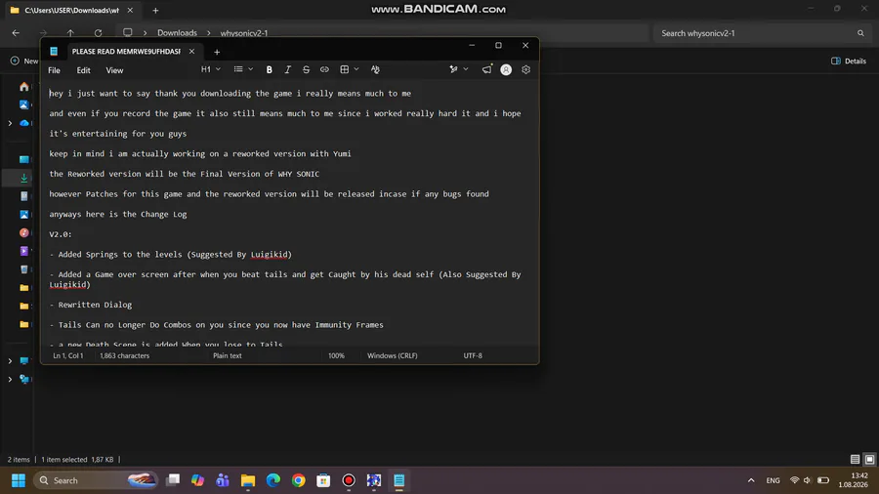The image size is (879, 494).
Task: Open Microsoft Edge from the taskbar
Action: [273, 480]
